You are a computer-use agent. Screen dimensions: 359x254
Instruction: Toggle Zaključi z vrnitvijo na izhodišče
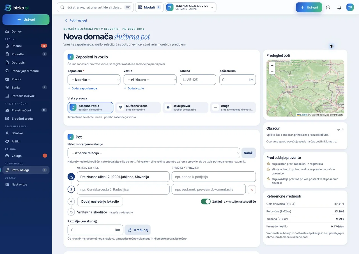206,201
